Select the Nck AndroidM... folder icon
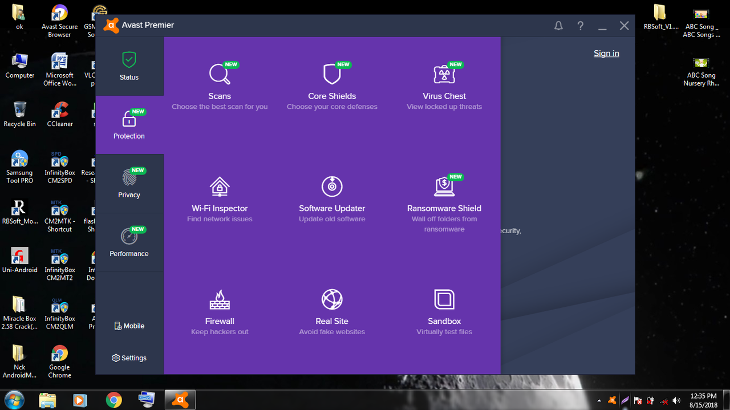Viewport: 730px width, 410px height. [x=19, y=362]
